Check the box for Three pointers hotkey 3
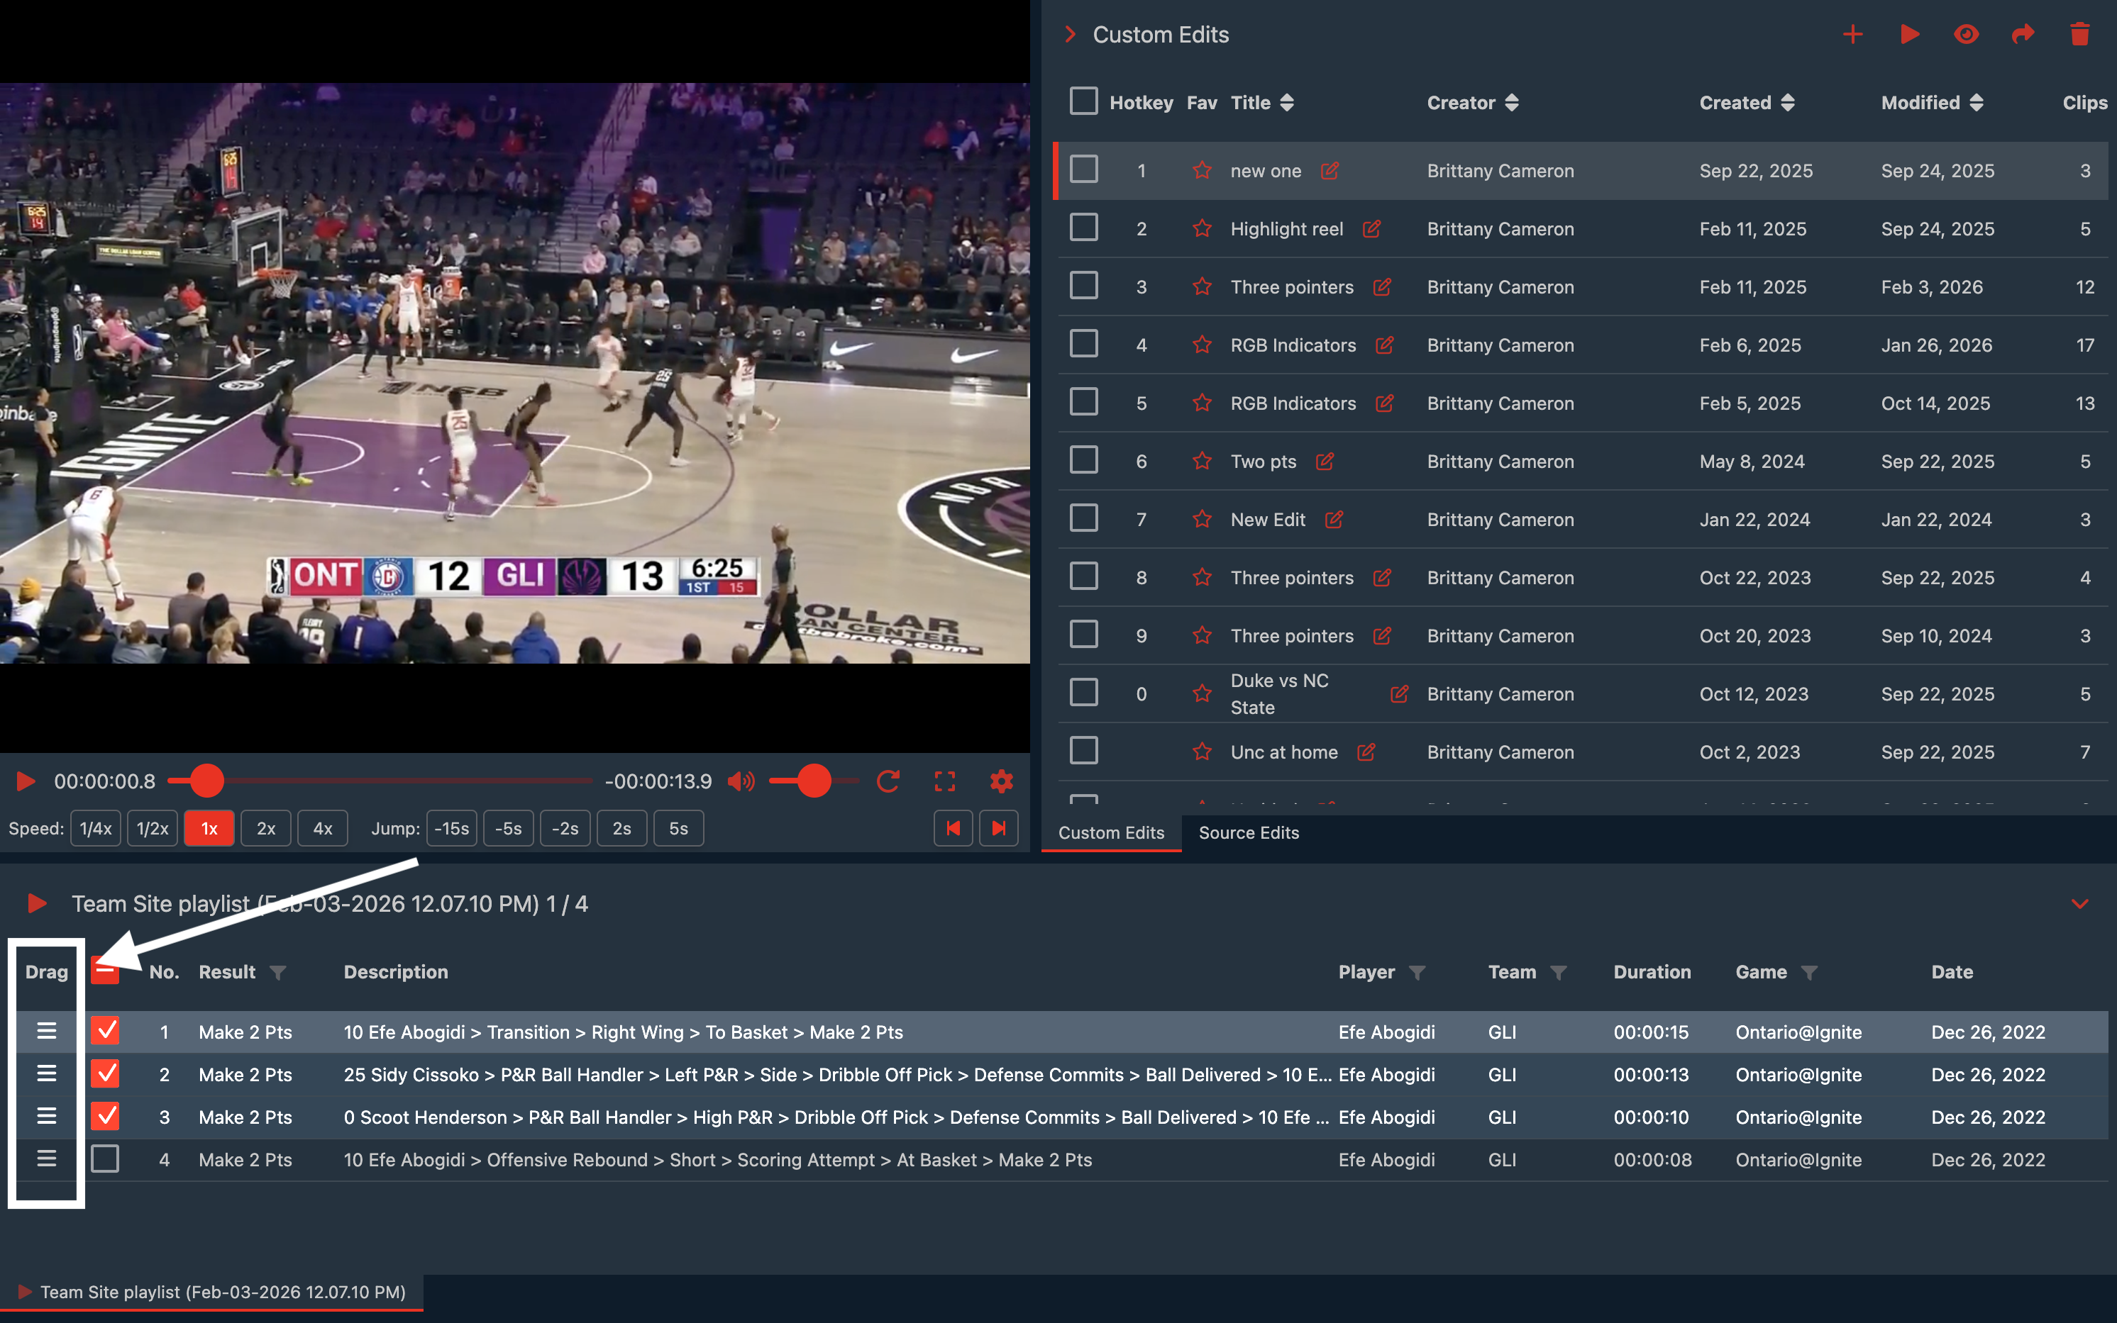The image size is (2117, 1323). [1083, 286]
